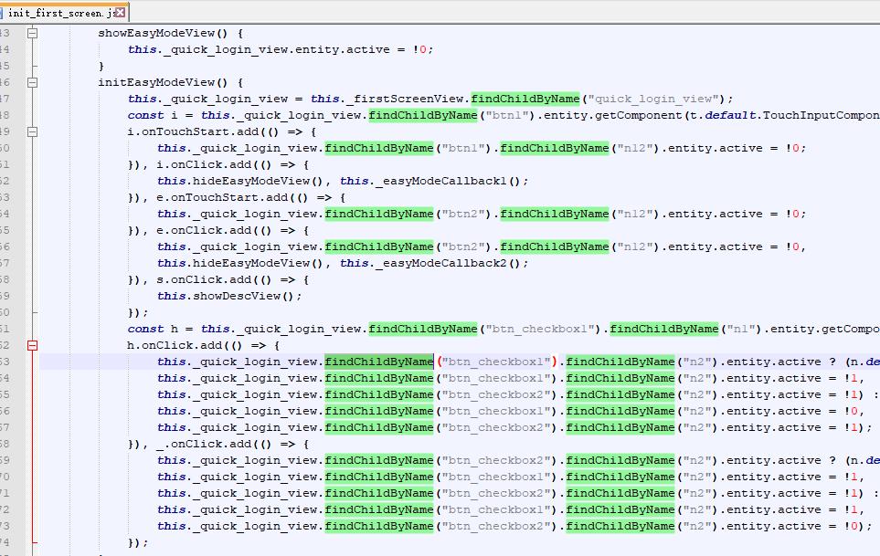Click the final '!0);' assignment ending
The image size is (880, 556).
click(x=859, y=526)
